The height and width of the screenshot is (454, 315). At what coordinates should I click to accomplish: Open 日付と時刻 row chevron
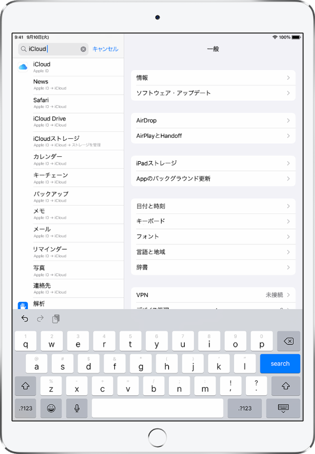[x=288, y=206]
